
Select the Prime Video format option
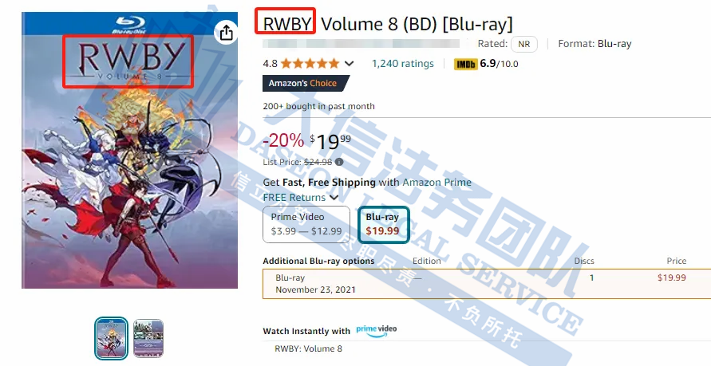pos(306,224)
